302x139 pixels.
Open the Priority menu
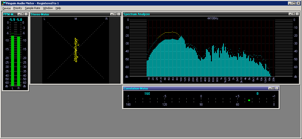[18, 8]
